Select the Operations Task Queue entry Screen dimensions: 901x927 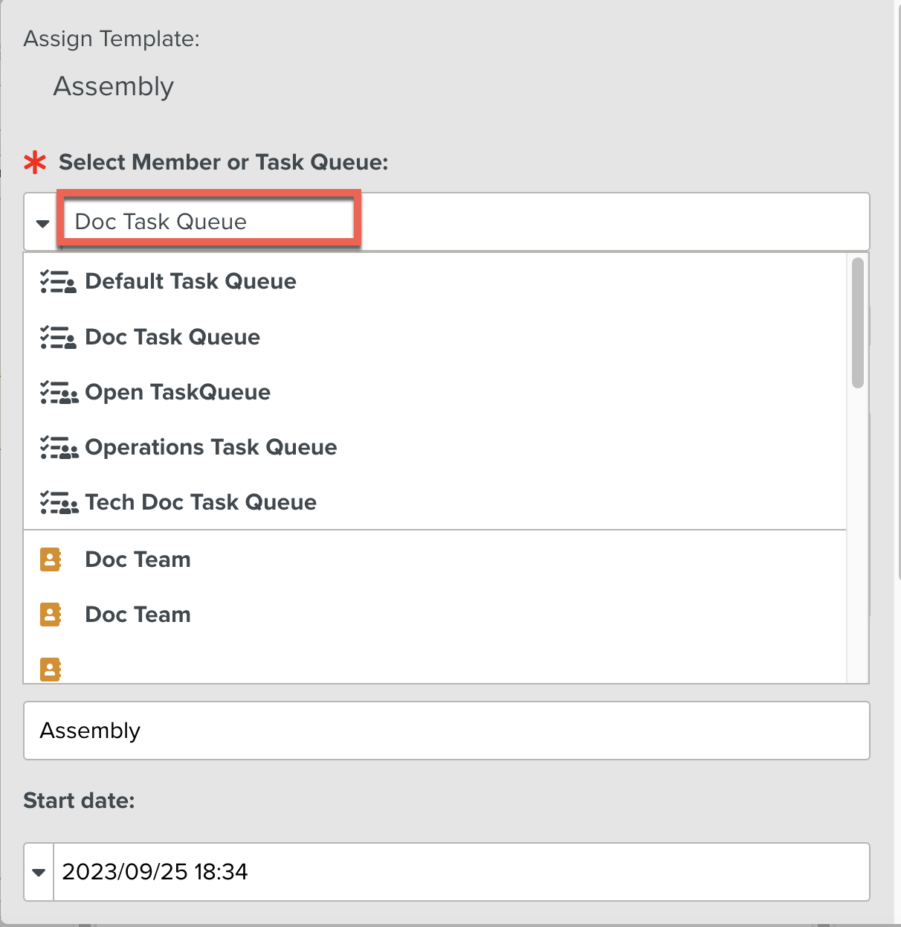(211, 447)
